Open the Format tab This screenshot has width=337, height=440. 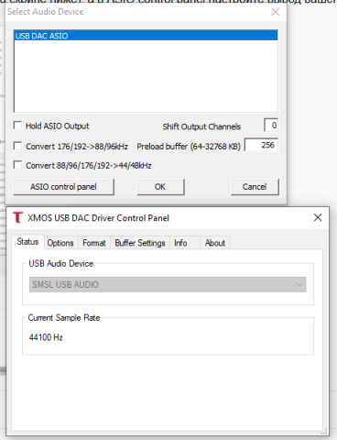94,243
